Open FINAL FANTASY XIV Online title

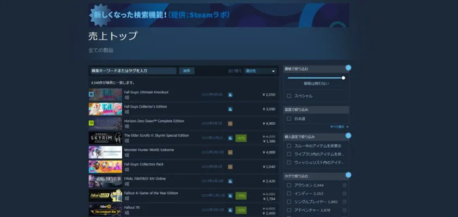pos(145,178)
